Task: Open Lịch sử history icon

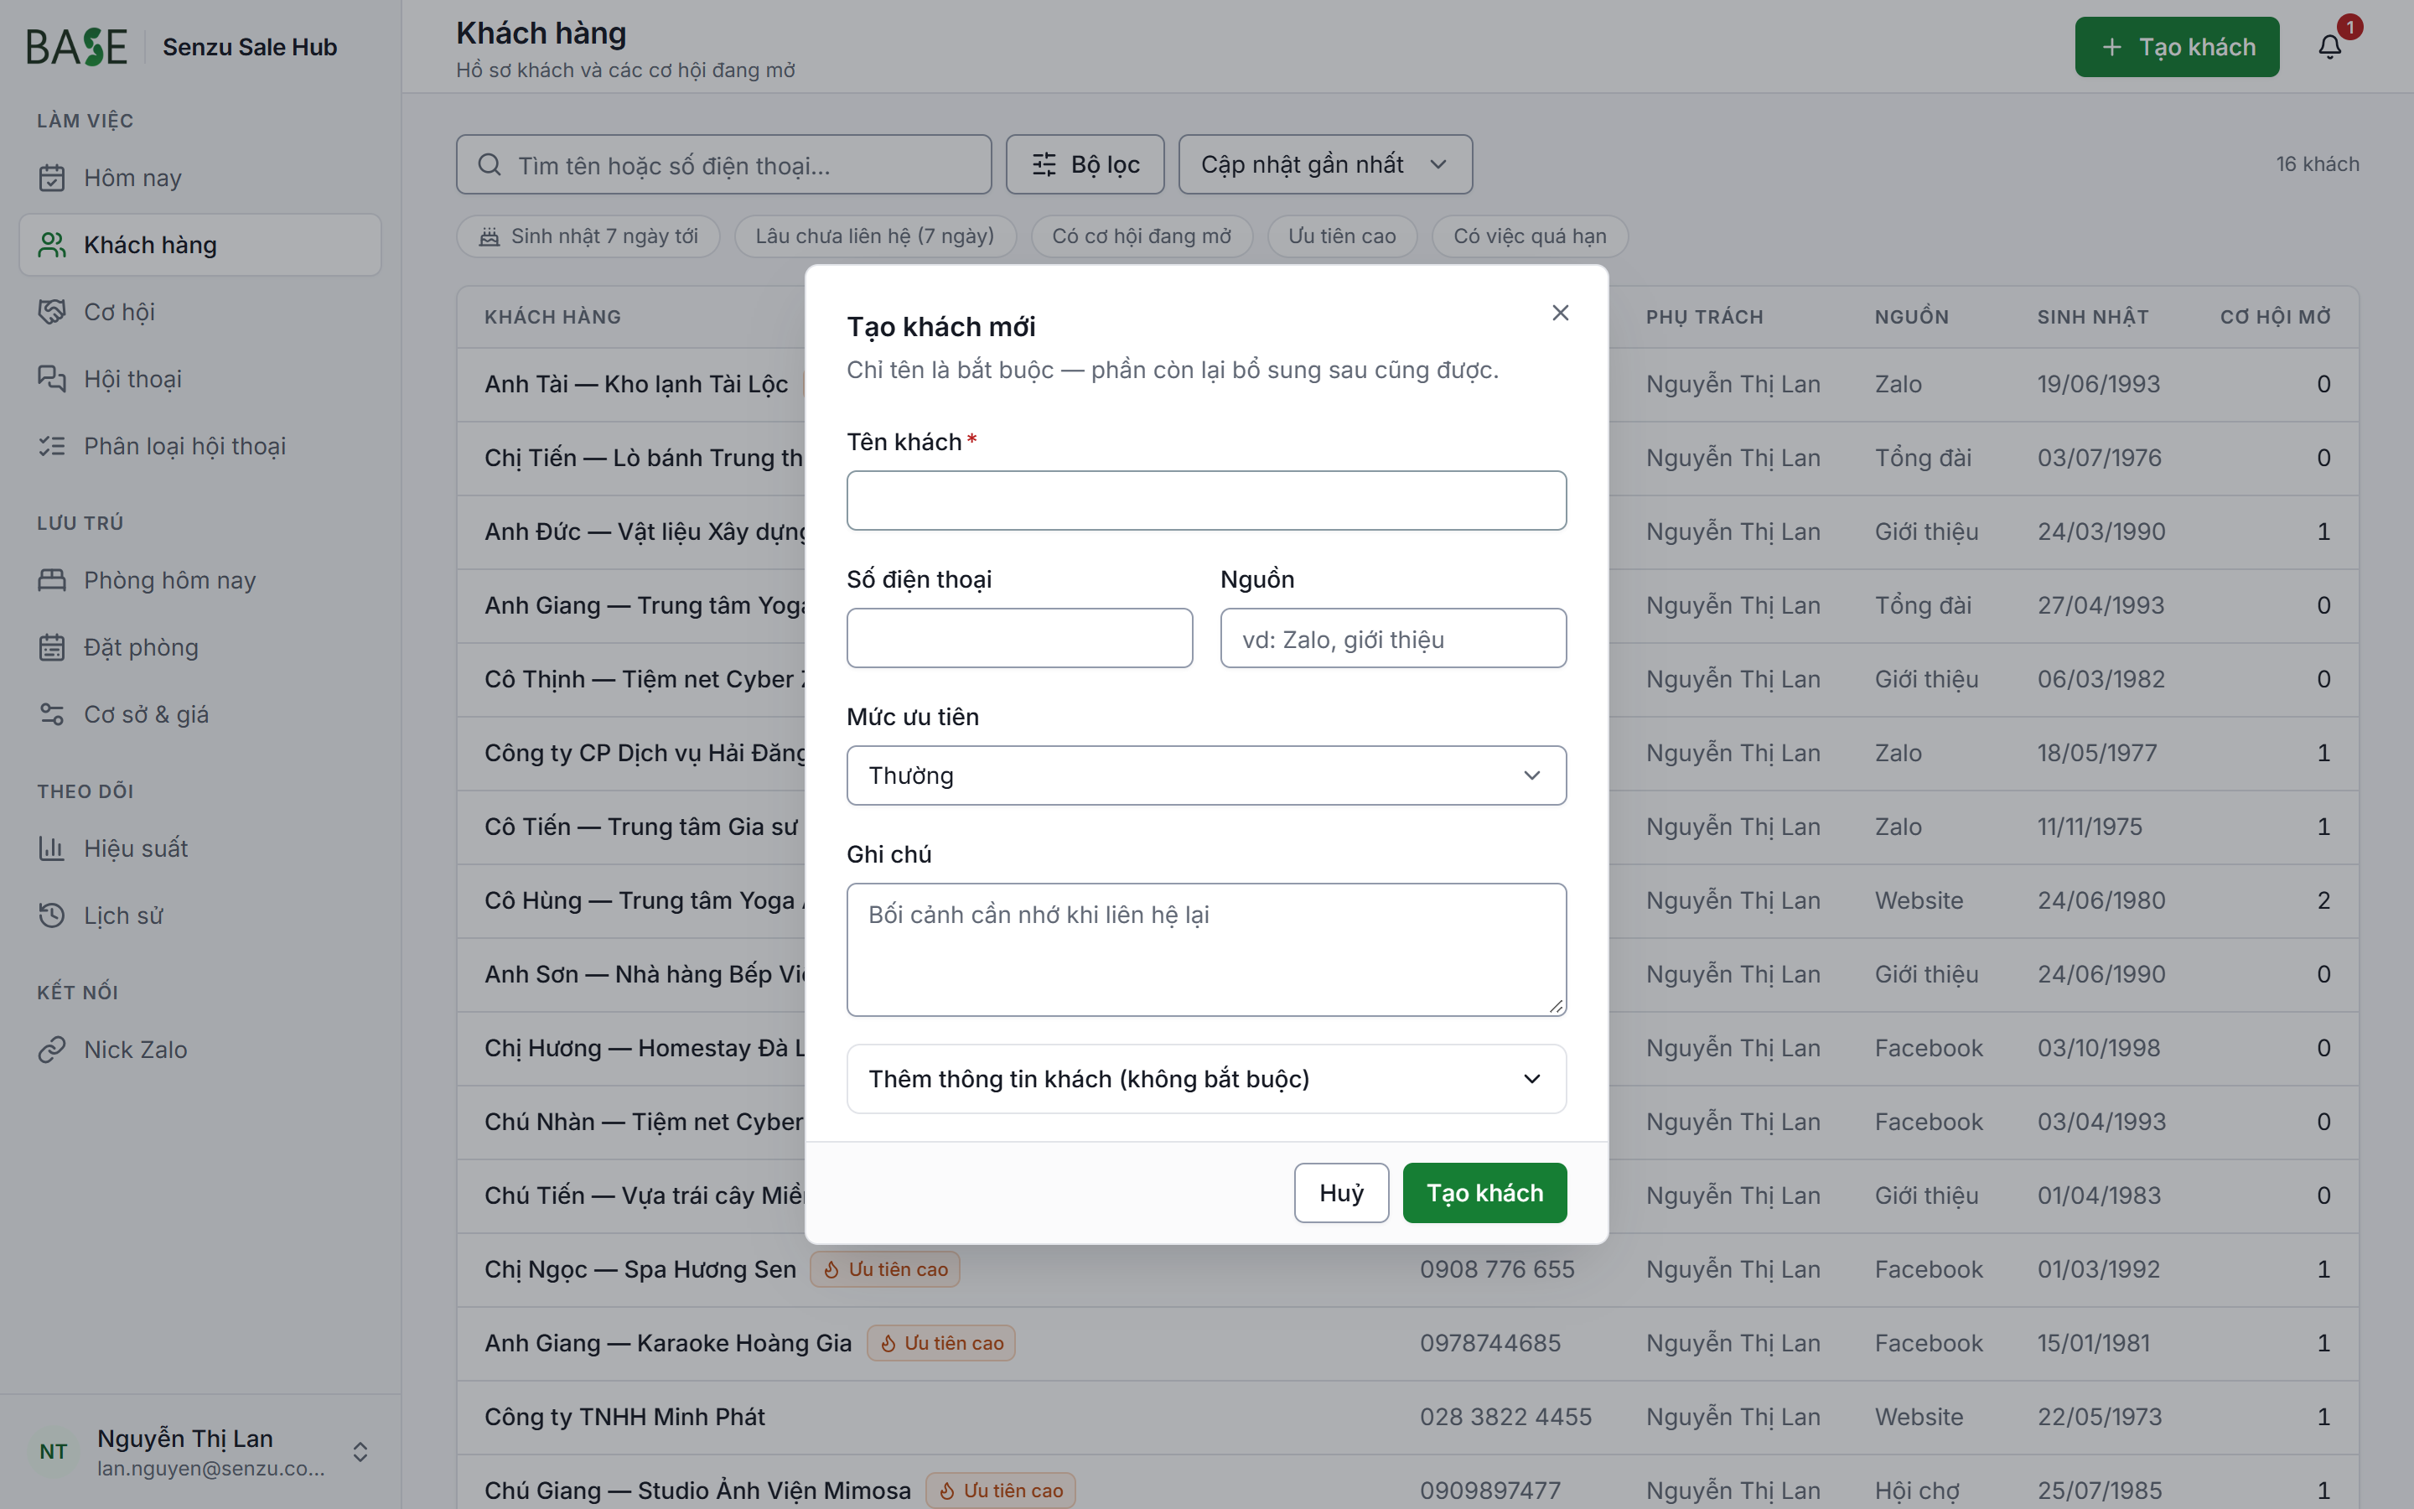Action: click(52, 915)
